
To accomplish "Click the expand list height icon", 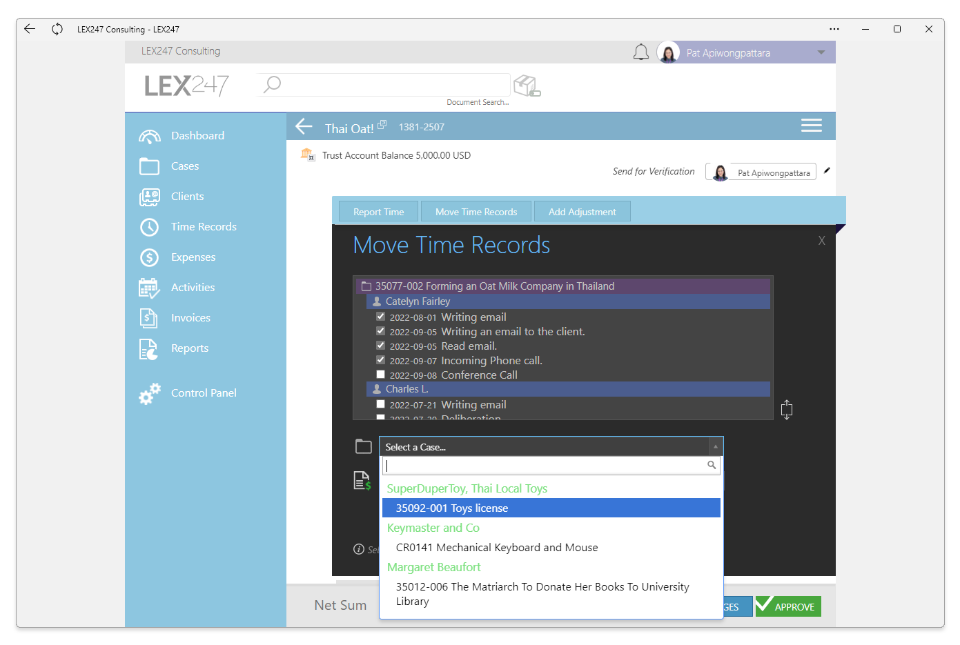I will [787, 410].
